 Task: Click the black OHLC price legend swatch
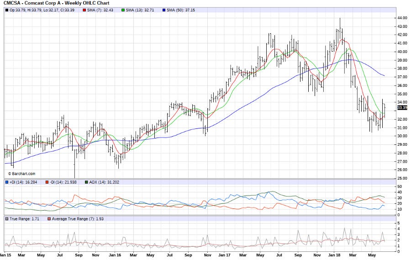click(x=7, y=10)
